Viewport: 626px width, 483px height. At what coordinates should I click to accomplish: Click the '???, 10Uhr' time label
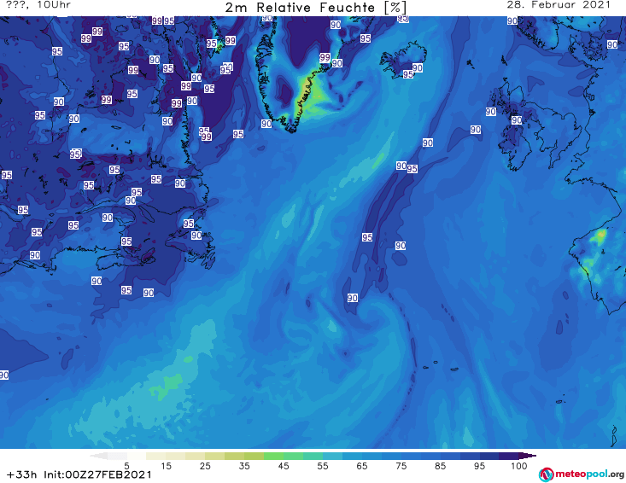coord(38,5)
